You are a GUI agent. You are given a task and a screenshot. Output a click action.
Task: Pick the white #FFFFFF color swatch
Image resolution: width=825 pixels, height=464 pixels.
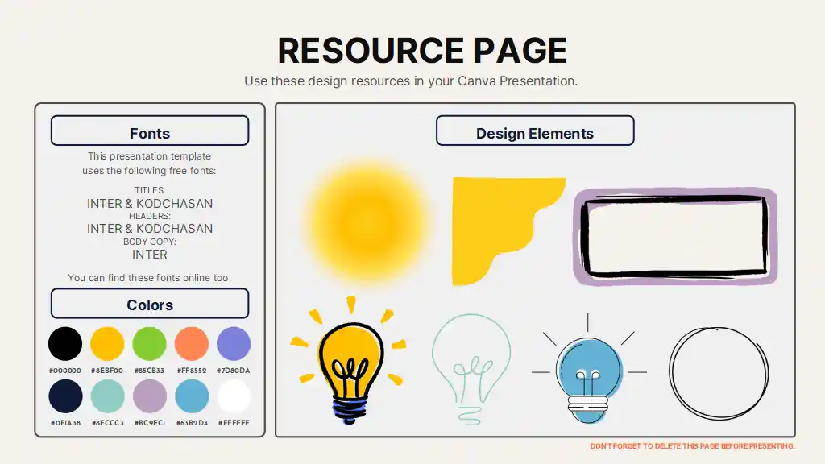click(234, 396)
